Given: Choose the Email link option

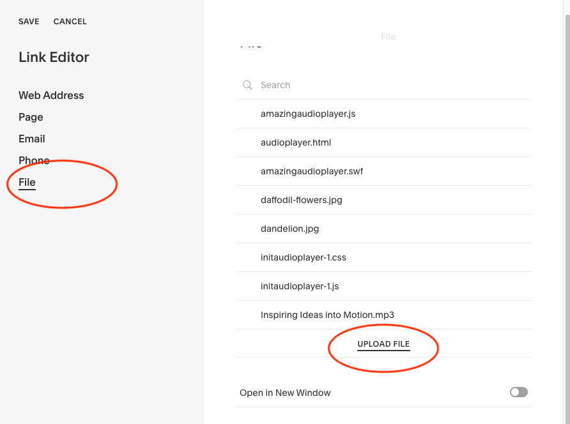Looking at the screenshot, I should tap(32, 139).
